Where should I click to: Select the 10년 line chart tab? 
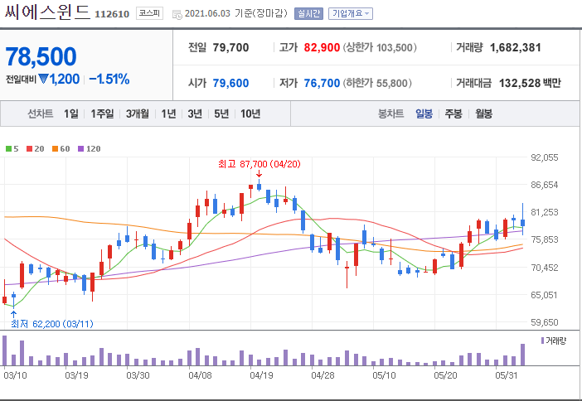(x=250, y=114)
